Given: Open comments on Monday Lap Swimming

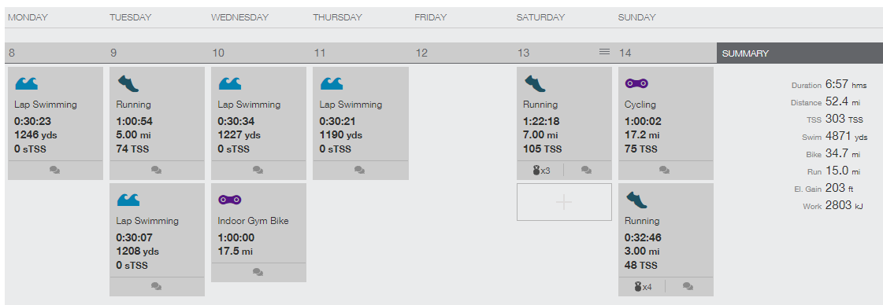Looking at the screenshot, I should (55, 171).
